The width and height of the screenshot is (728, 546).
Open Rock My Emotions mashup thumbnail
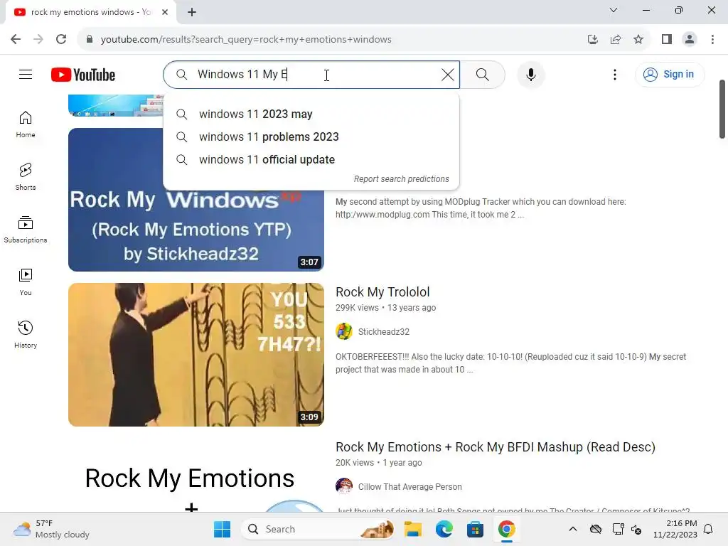coord(196,476)
